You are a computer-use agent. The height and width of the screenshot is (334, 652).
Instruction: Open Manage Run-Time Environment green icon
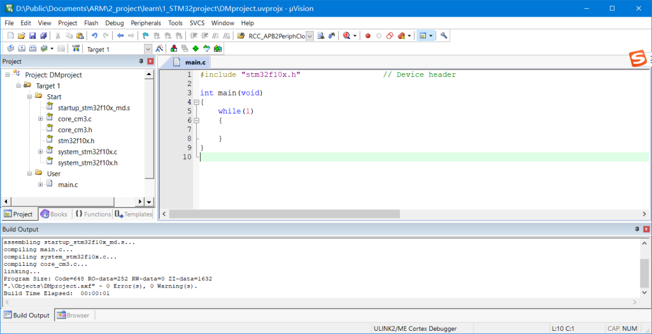195,48
